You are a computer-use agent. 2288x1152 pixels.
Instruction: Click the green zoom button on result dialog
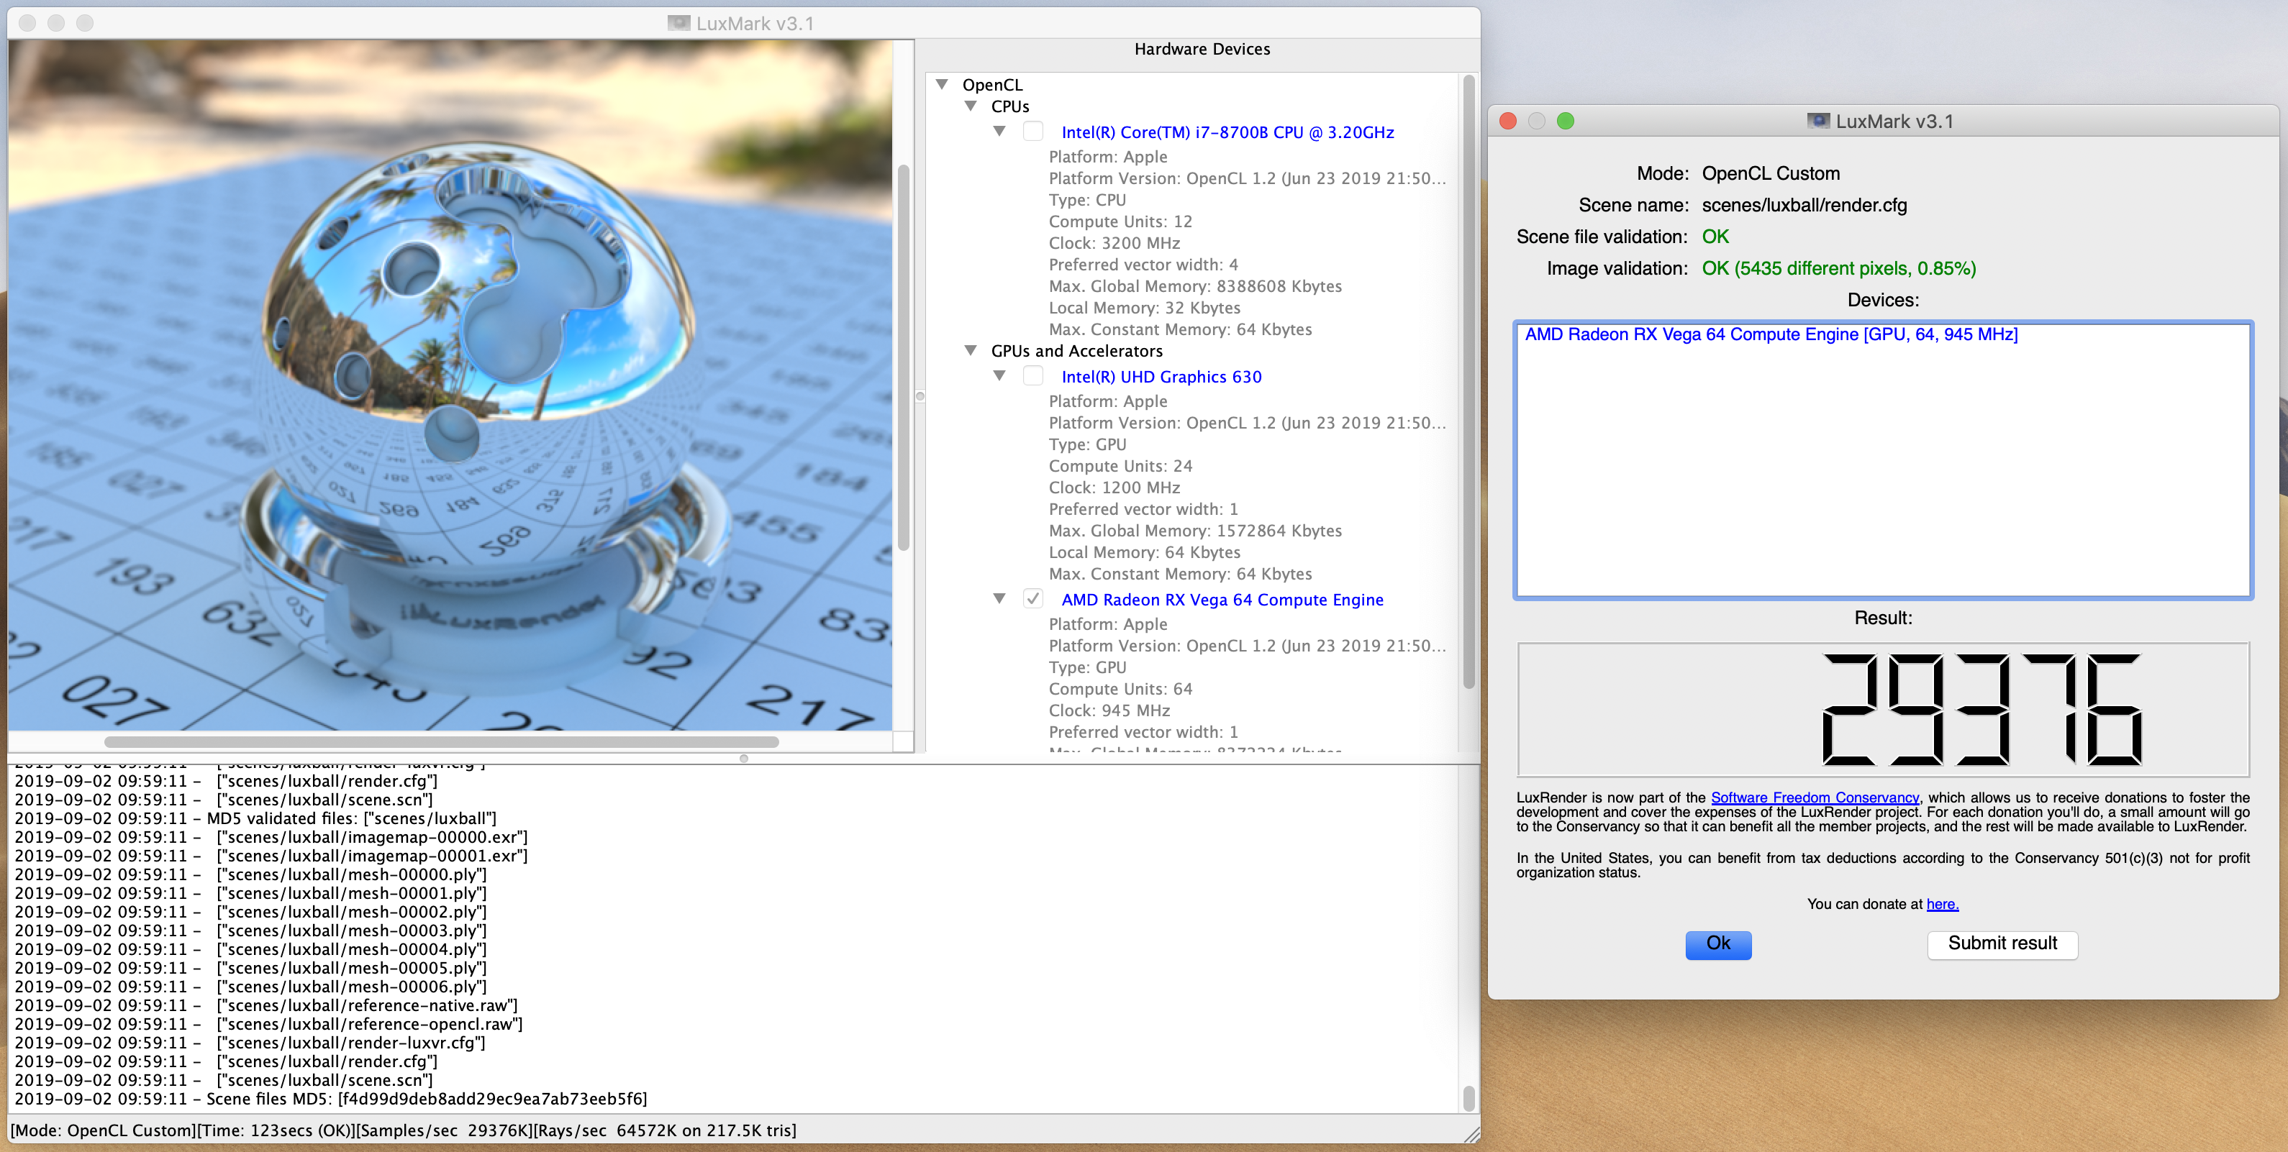tap(1565, 121)
